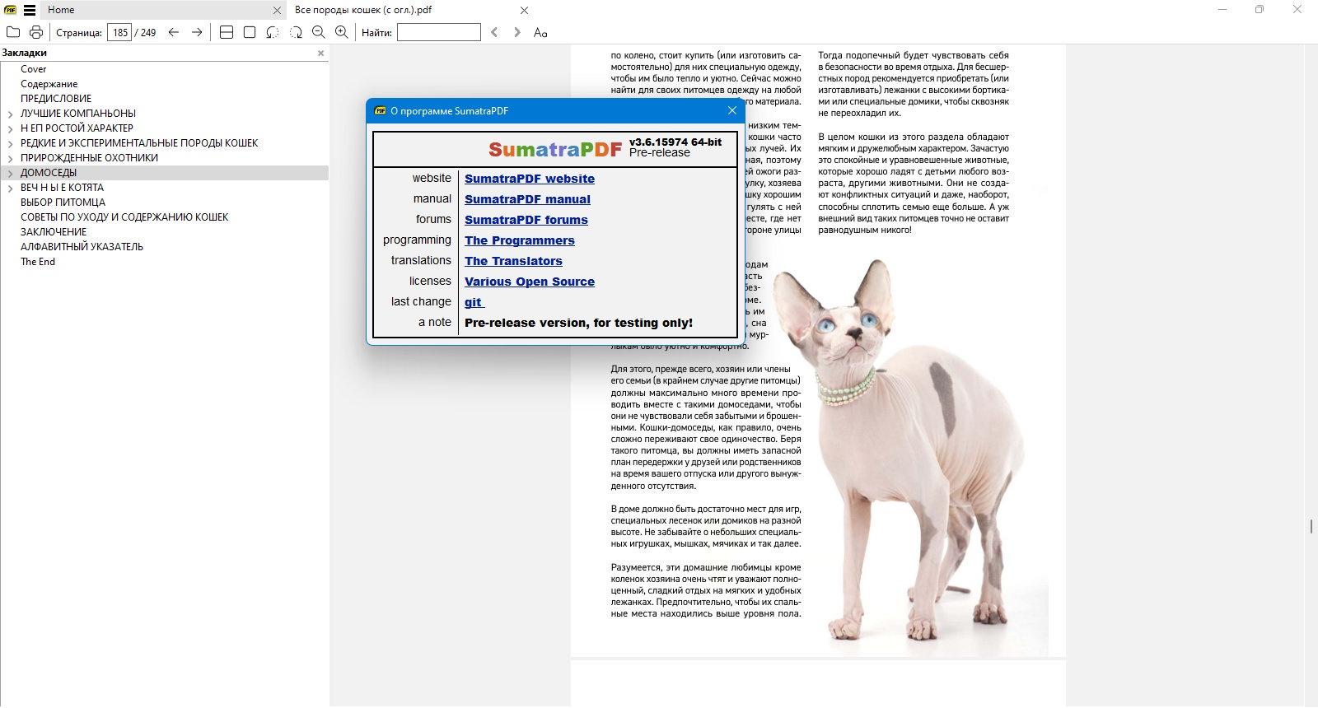Select the Н ЕП РОСТОЙ ХАРАКТЕР bookmark label
The height and width of the screenshot is (708, 1318).
(x=77, y=128)
